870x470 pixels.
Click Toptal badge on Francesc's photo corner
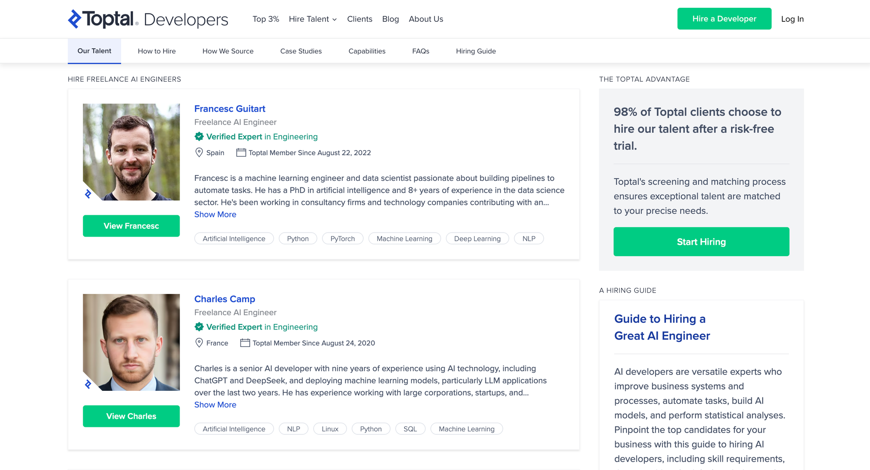[x=88, y=194]
